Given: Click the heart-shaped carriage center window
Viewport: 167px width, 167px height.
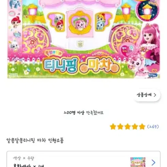Looking at the screenshot, I should pyautogui.click(x=80, y=24).
